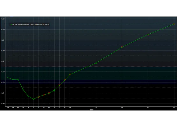Select the 2Y data point on curve
This screenshot has height=127, width=177.
pyautogui.click(x=28, y=96)
